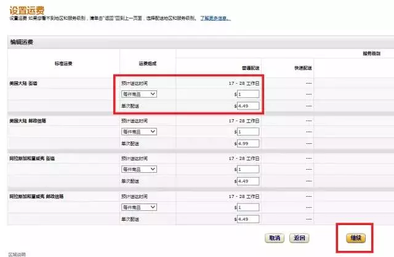Focus 单次配送 fee 4.49 for 美国大陆 街道
394x257 pixels.
[x=248, y=106]
